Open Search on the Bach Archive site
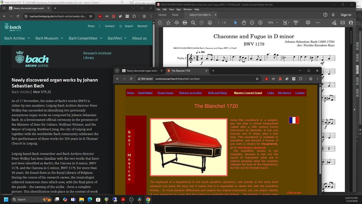Image resolution: width=362 pixels, height=204 pixels. point(126,26)
